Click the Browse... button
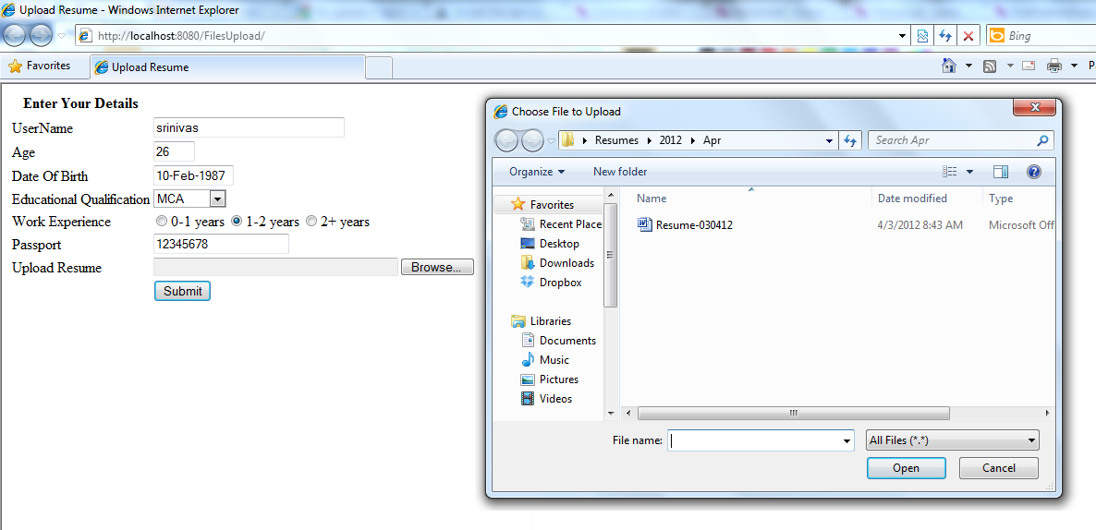The height and width of the screenshot is (530, 1096). (437, 268)
